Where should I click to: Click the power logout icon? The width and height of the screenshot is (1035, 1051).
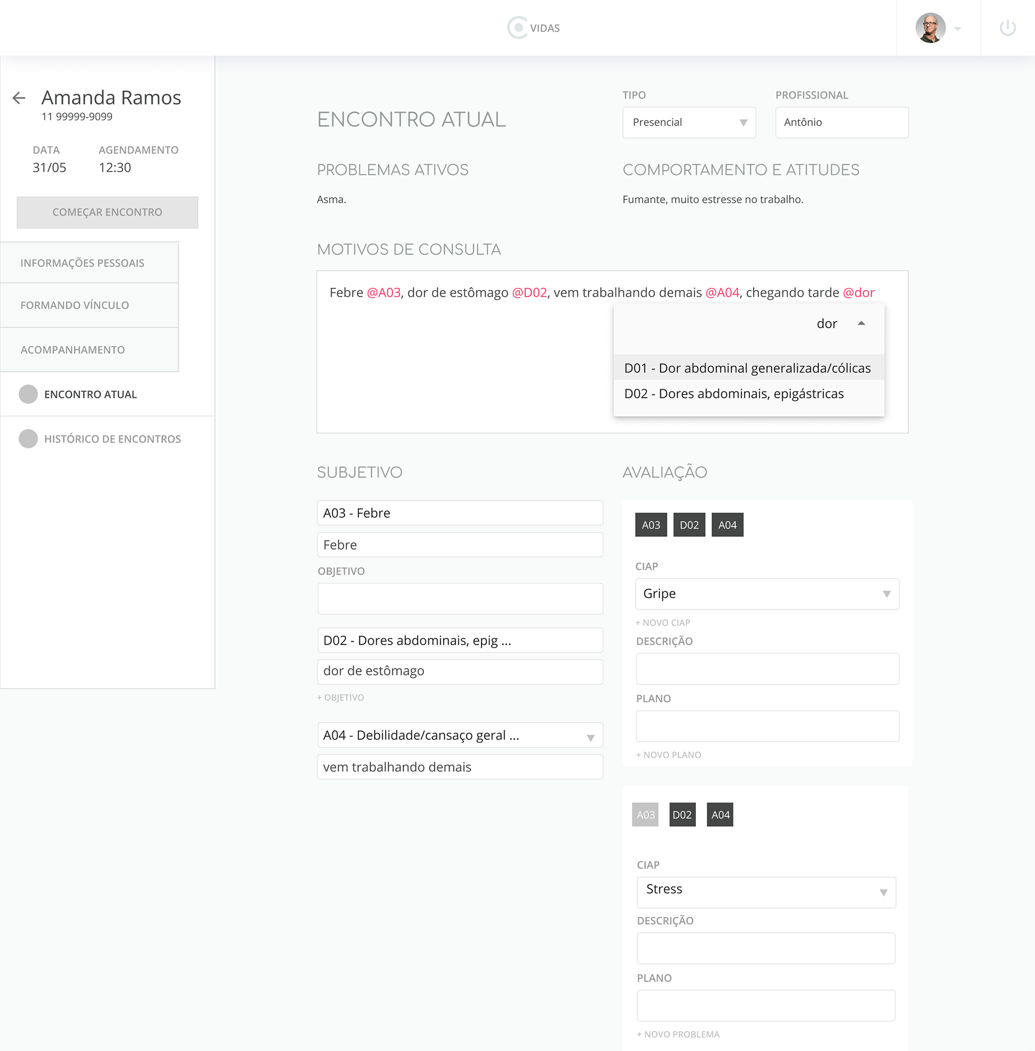(x=1008, y=27)
